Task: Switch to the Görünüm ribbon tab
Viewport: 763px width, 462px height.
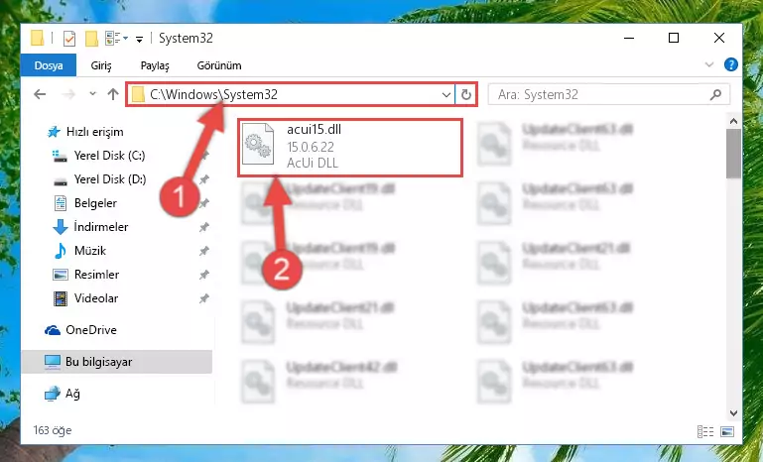Action: [x=219, y=65]
